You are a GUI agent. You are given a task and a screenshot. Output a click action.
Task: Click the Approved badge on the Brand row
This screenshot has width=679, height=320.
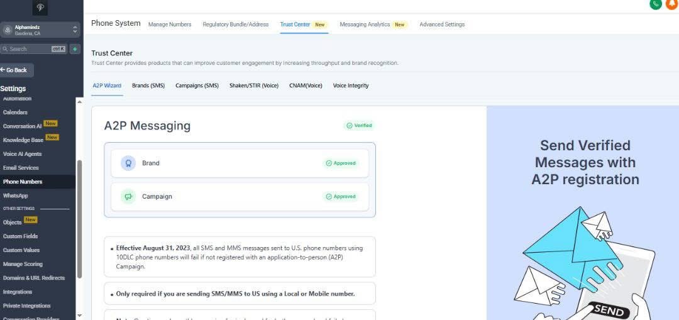pyautogui.click(x=341, y=163)
